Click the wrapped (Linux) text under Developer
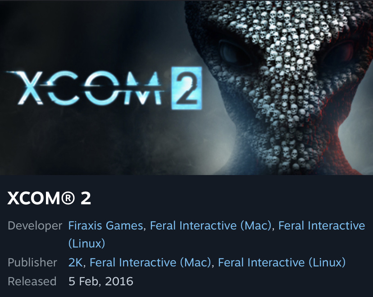Viewport: 373px width, 297px height. tap(86, 243)
